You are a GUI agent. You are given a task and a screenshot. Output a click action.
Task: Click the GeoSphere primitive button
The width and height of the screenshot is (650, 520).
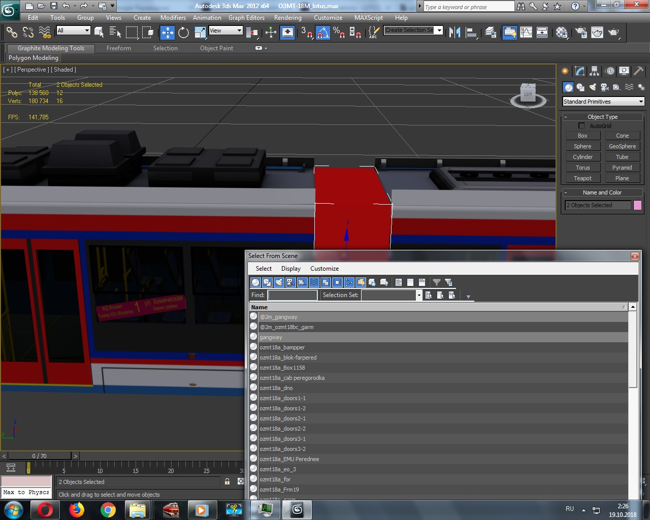(x=622, y=146)
